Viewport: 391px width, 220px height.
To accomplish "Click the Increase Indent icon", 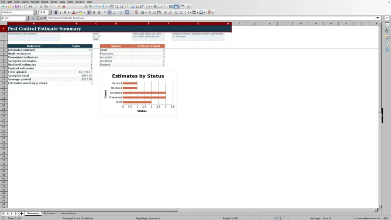I will pos(176,12).
